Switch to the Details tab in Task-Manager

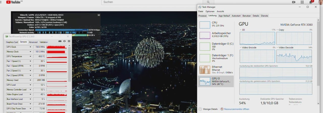(256, 16)
